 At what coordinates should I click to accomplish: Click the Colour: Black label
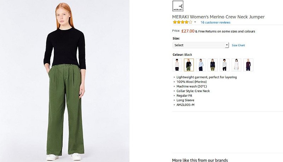(x=182, y=55)
